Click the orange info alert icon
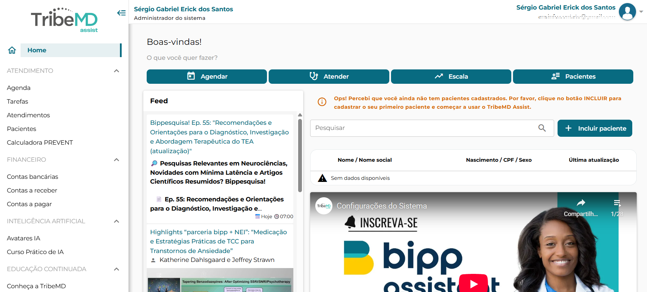This screenshot has height=292, width=647. tap(322, 102)
